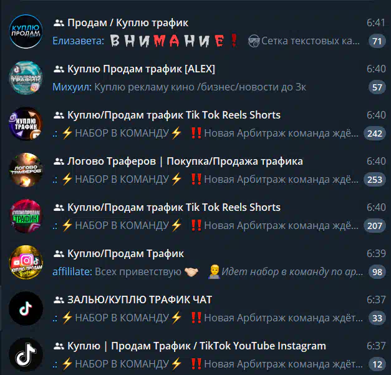Click the Куплю Продам трафик [ALEX] avatar
391x375 pixels.
coord(26,77)
